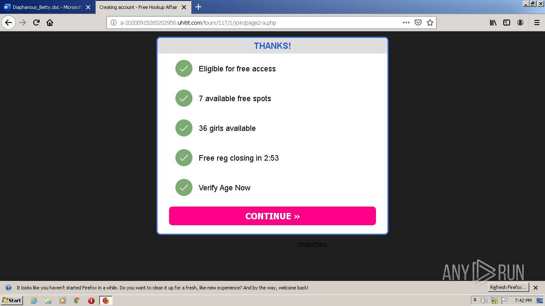Click checkmark beside Verify Age Now
Viewport: 545px width, 306px height.
[x=184, y=187]
